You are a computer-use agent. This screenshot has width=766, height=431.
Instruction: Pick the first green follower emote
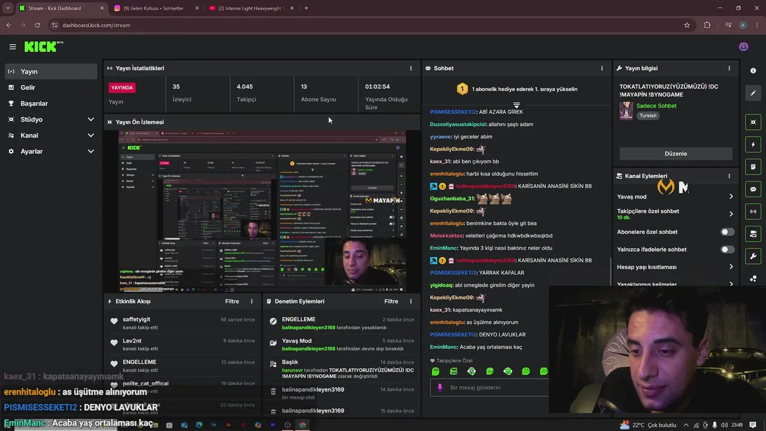436,371
